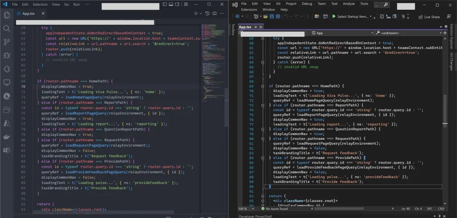Split the VS Code editor right
Viewport: 457px width, 218px height.
click(x=215, y=13)
